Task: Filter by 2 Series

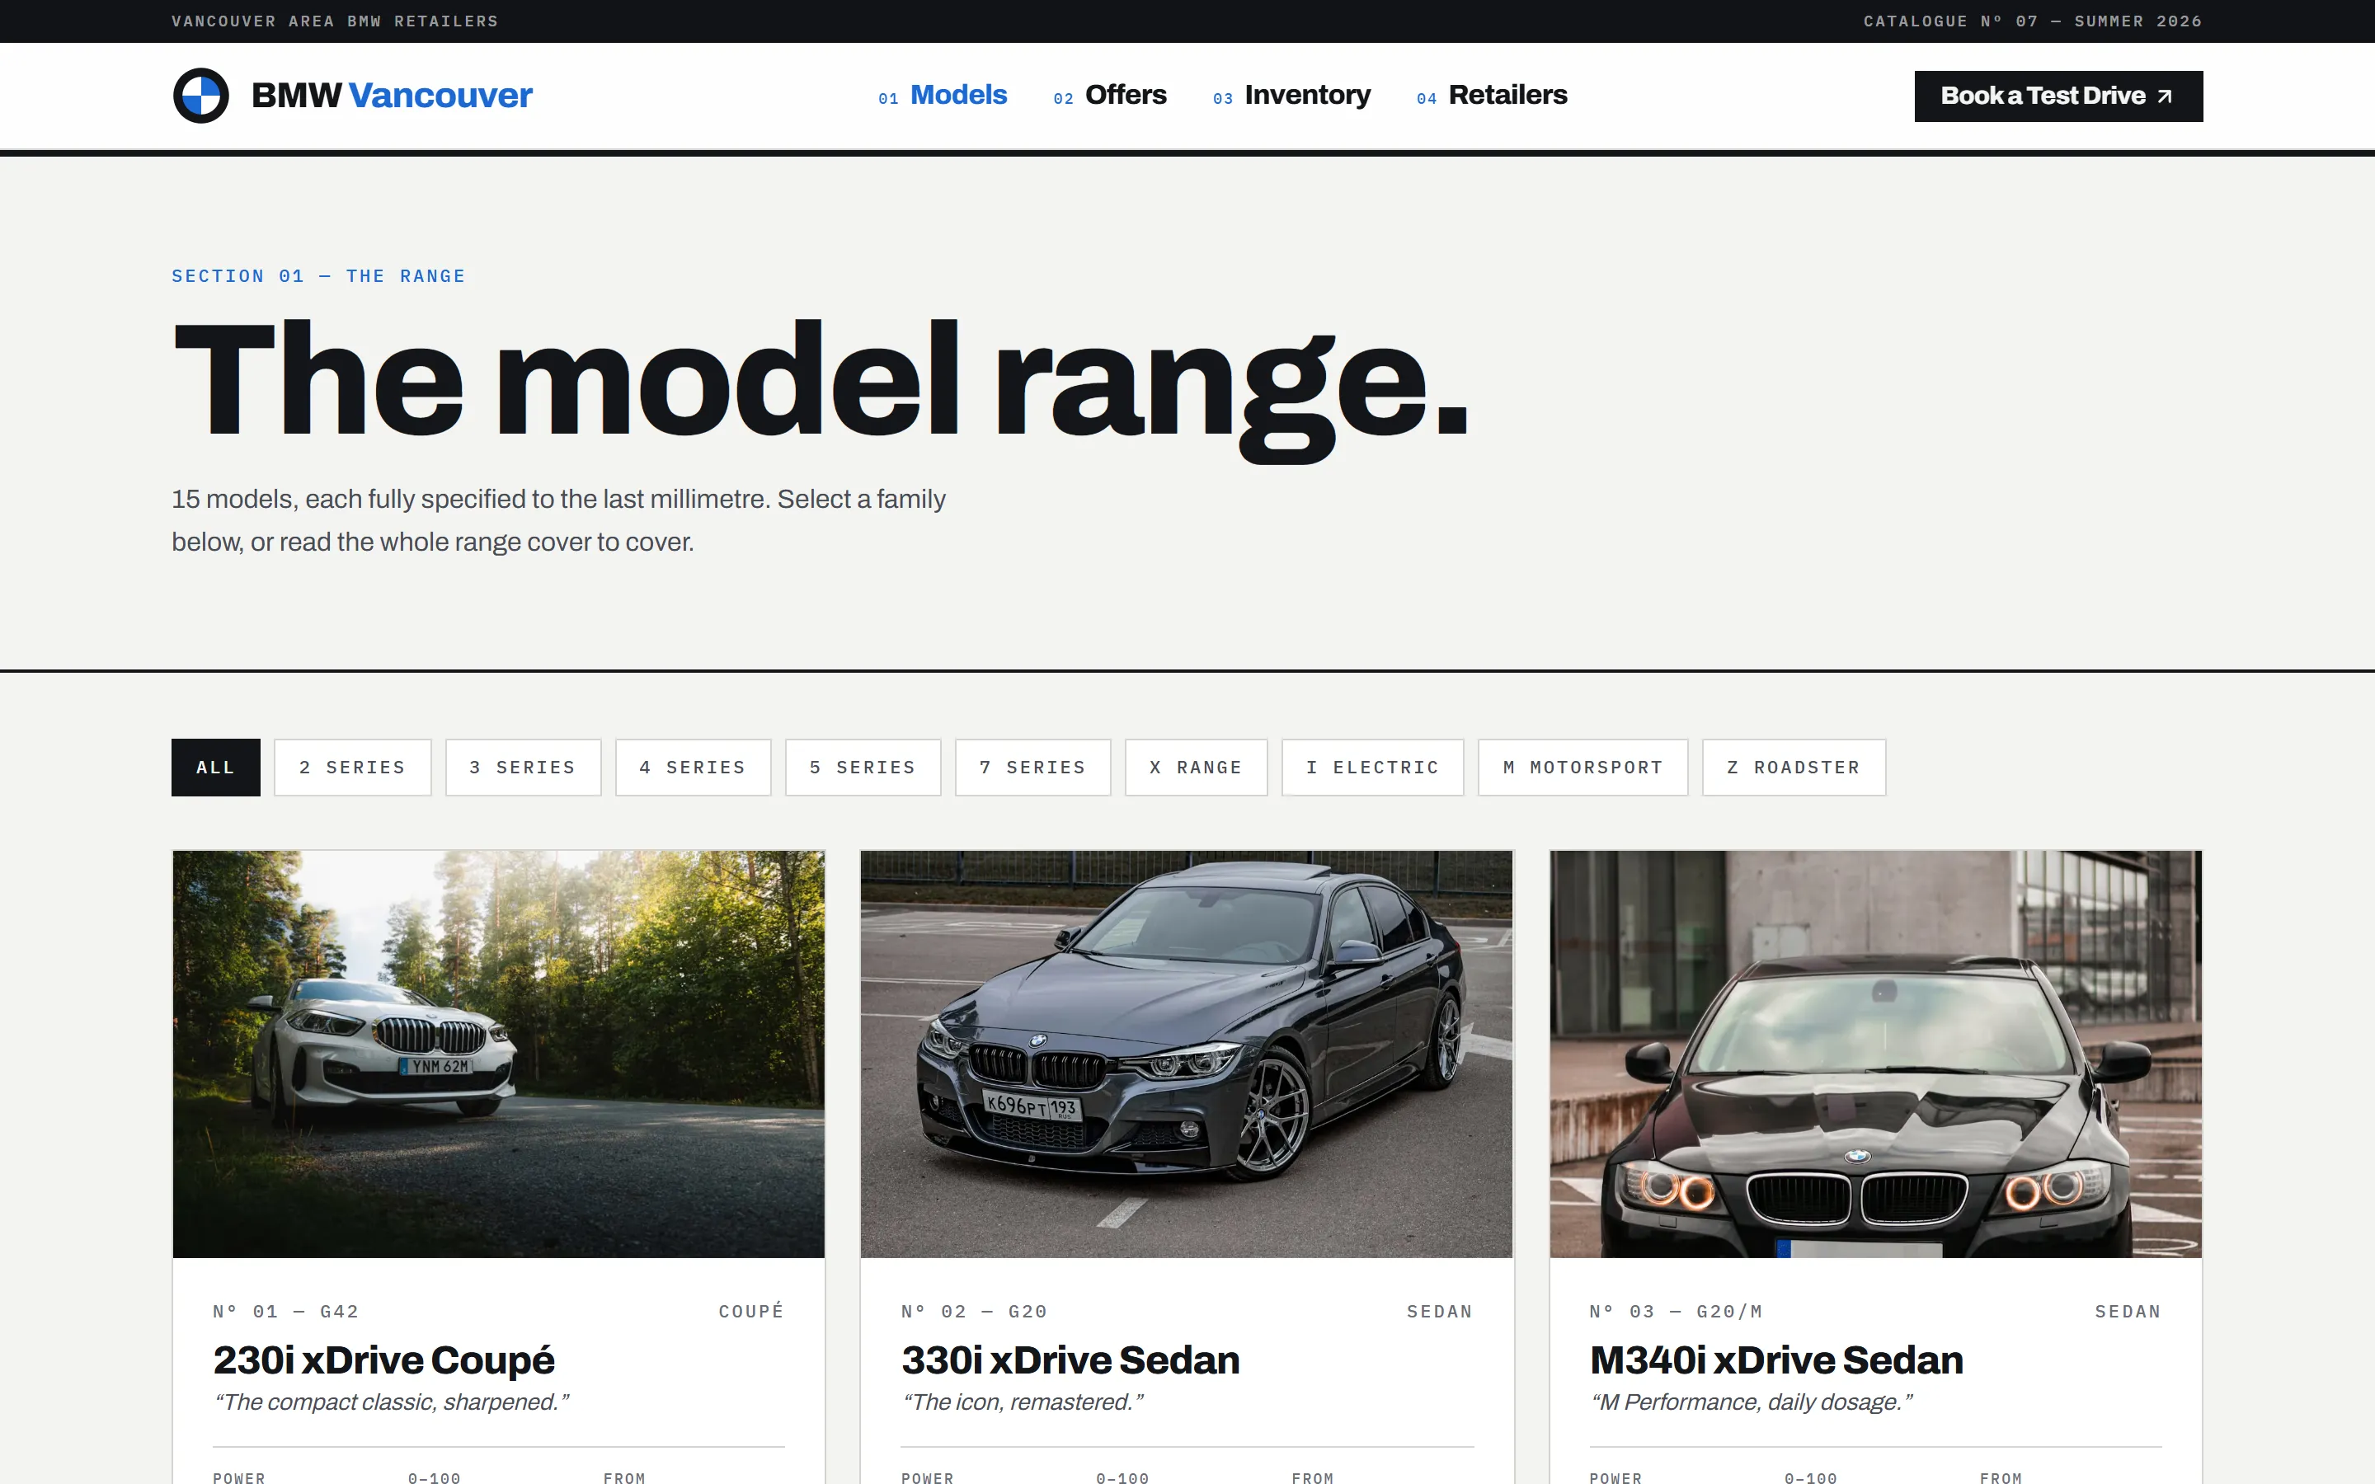Action: coord(352,767)
